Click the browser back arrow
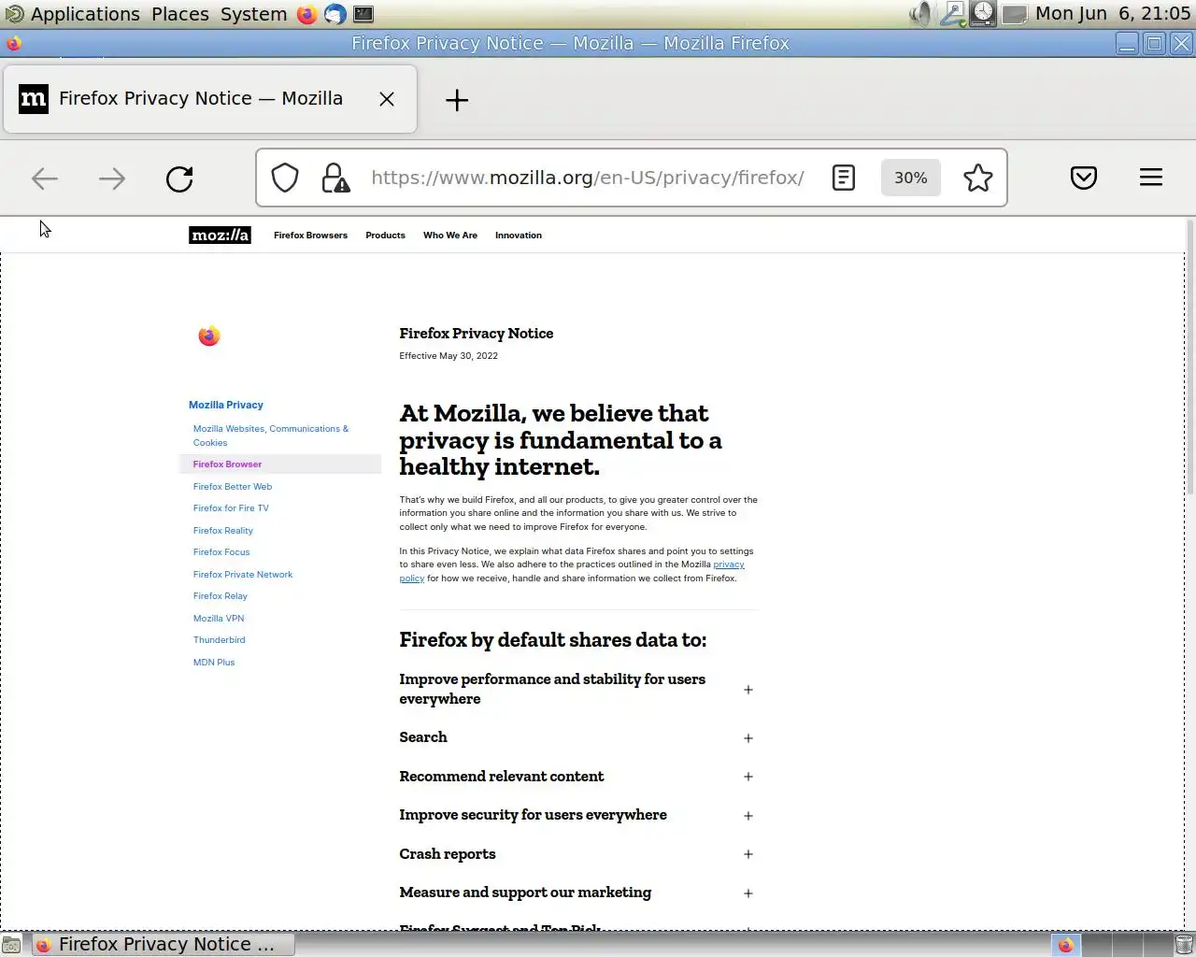1196x957 pixels. (45, 179)
